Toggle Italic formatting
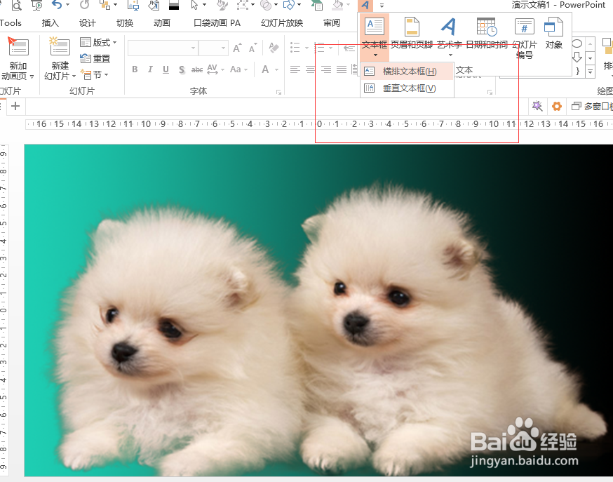 click(149, 70)
